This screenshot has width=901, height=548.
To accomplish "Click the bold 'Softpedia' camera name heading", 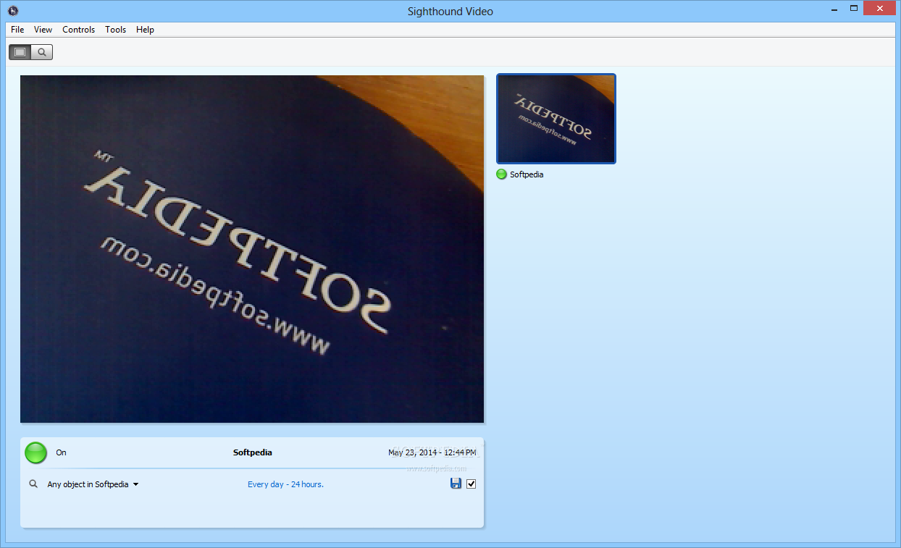I will (x=253, y=452).
